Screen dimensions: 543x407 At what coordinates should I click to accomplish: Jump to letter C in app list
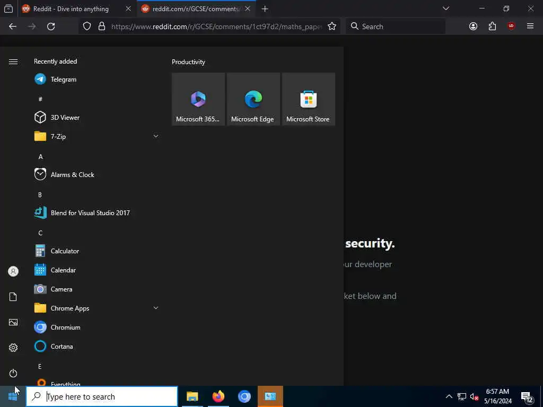40,233
